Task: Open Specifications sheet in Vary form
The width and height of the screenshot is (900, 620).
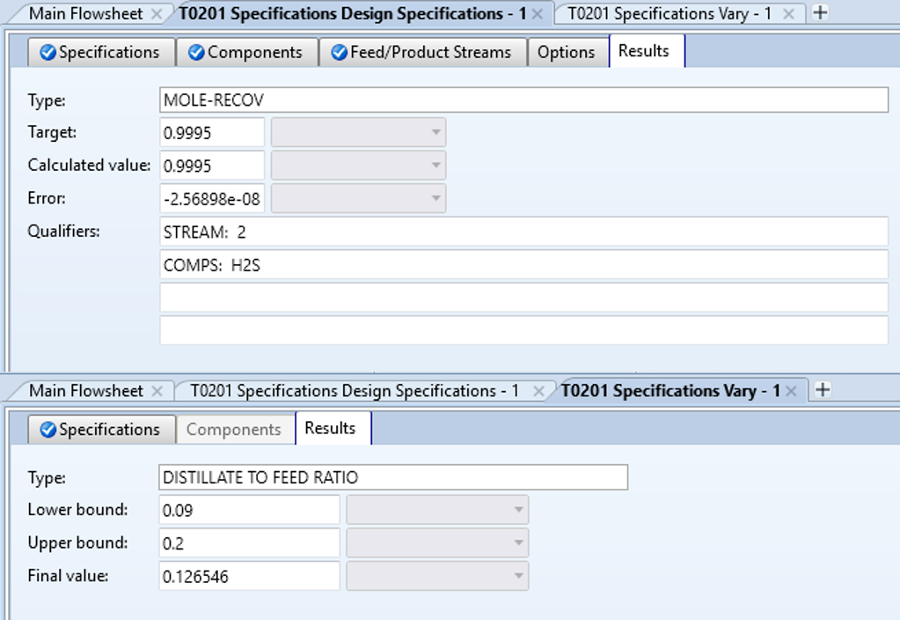Action: [x=101, y=429]
